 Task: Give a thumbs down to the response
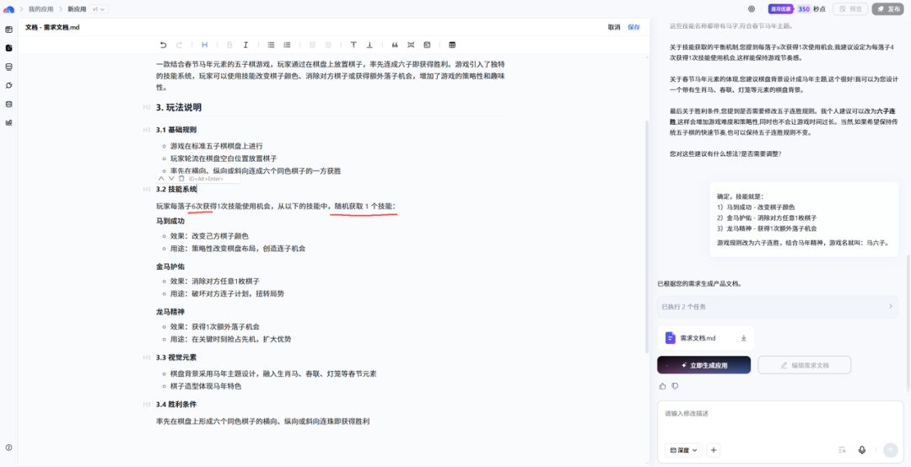pyautogui.click(x=675, y=386)
